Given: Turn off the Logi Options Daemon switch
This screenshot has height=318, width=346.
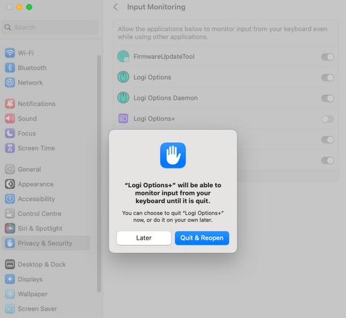Looking at the screenshot, I should pos(327,98).
